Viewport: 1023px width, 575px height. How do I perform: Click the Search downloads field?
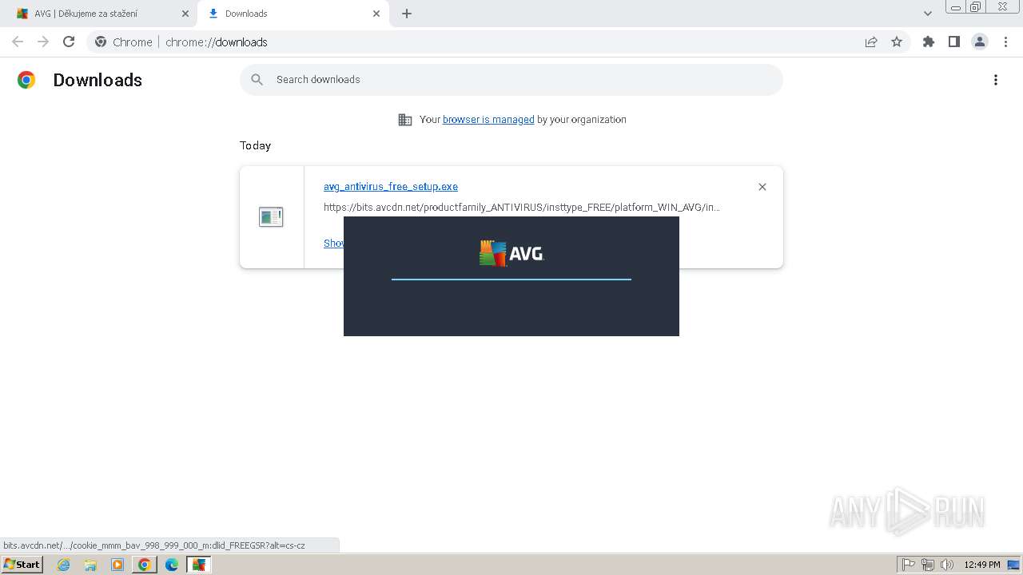pos(511,80)
